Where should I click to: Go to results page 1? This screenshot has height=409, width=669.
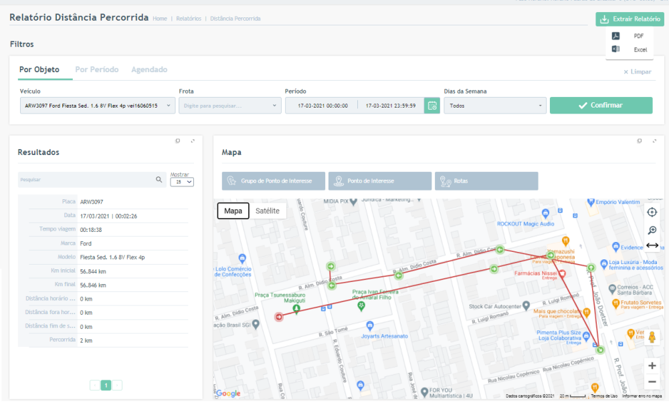click(x=106, y=385)
